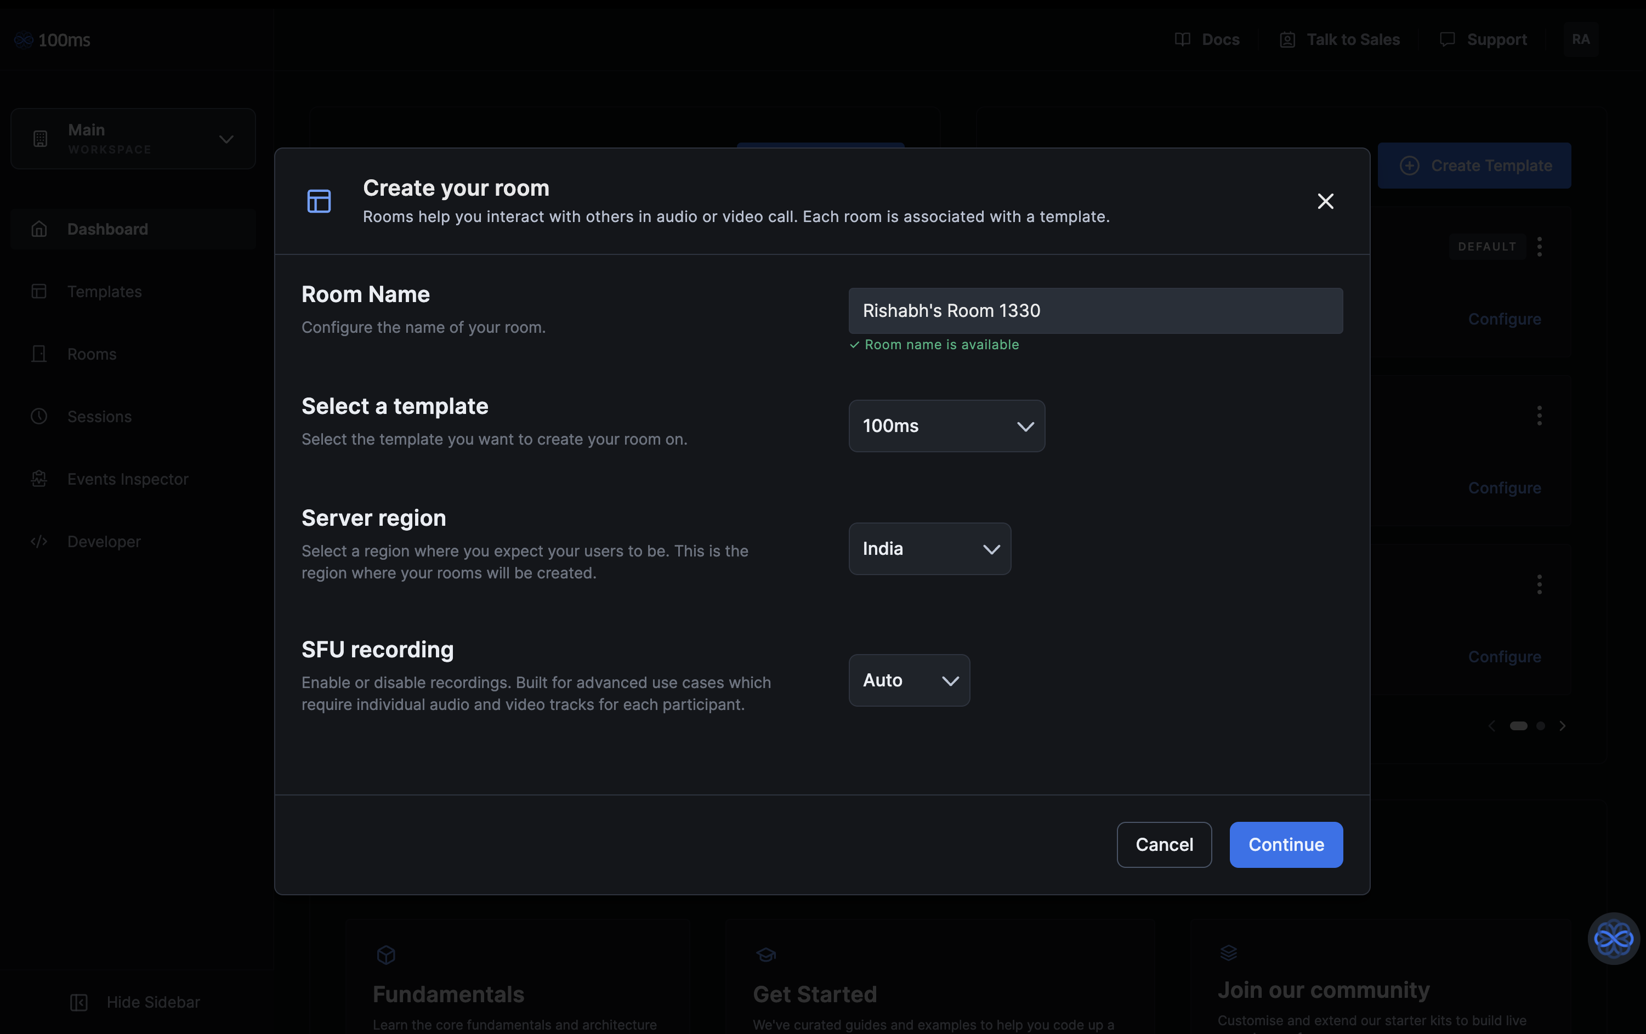Screen dimensions: 1646x1034
Task: Click the Developer code icon
Action: (39, 541)
